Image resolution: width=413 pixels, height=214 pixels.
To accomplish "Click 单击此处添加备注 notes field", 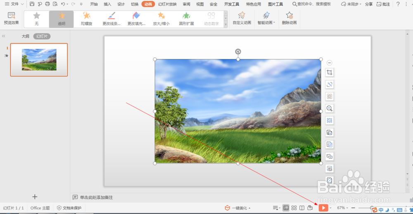I will click(x=96, y=197).
